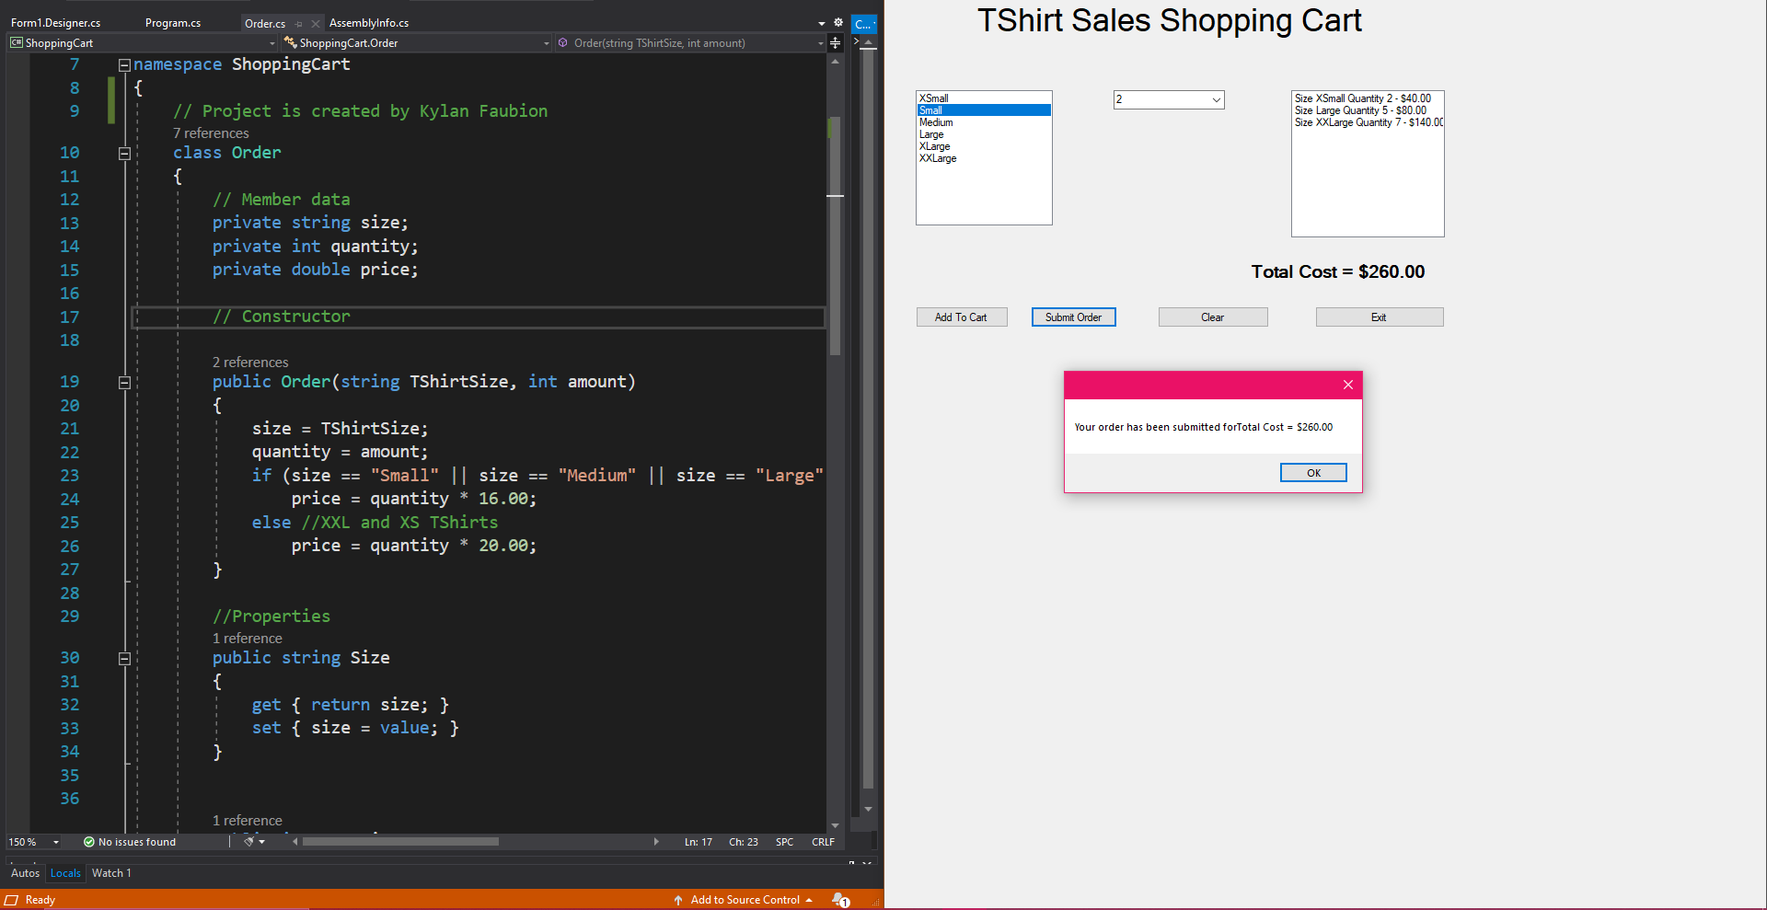Open the quantity combo box dropdown

point(1216,99)
